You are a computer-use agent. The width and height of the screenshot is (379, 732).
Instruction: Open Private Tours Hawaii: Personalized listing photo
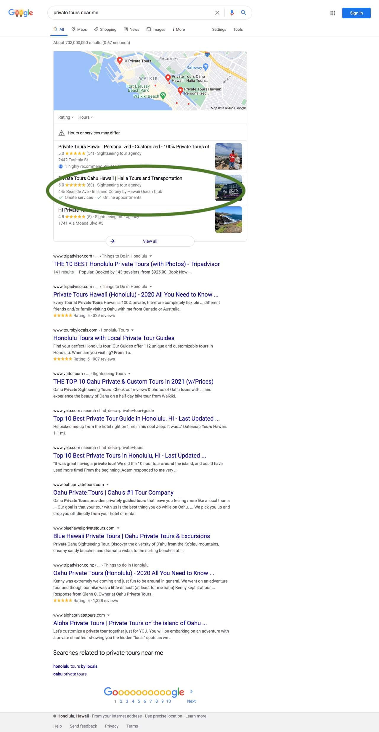pos(229,156)
